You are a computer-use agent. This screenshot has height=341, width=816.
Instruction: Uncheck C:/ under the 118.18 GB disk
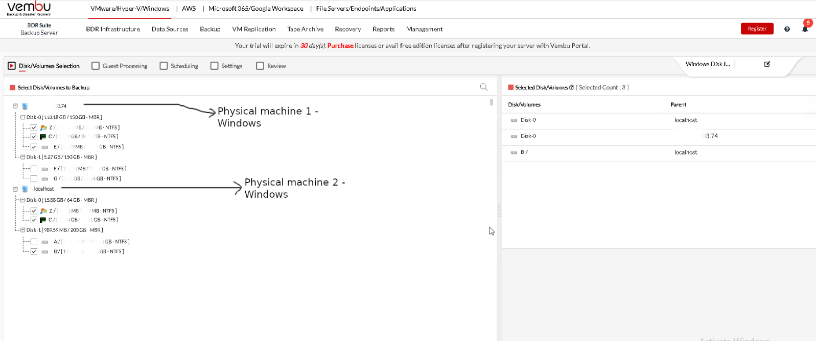34,137
